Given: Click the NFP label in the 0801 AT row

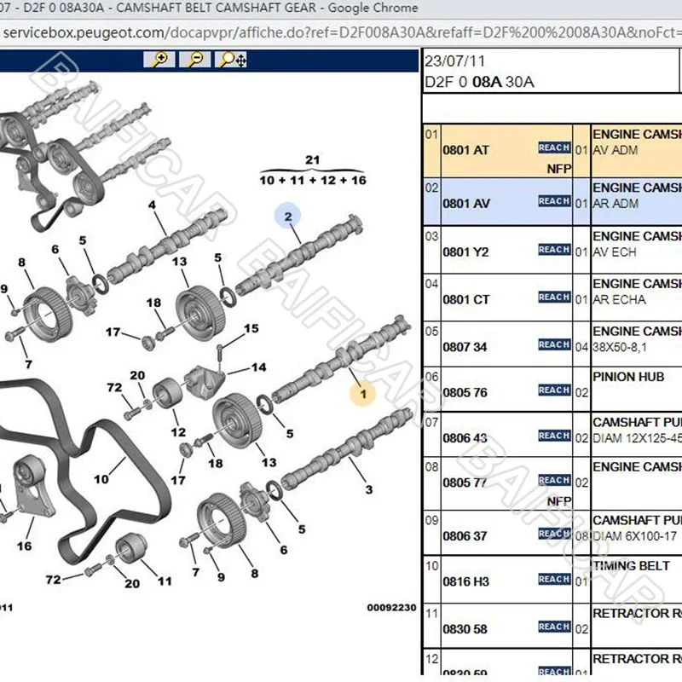Looking at the screenshot, I should pos(559,169).
